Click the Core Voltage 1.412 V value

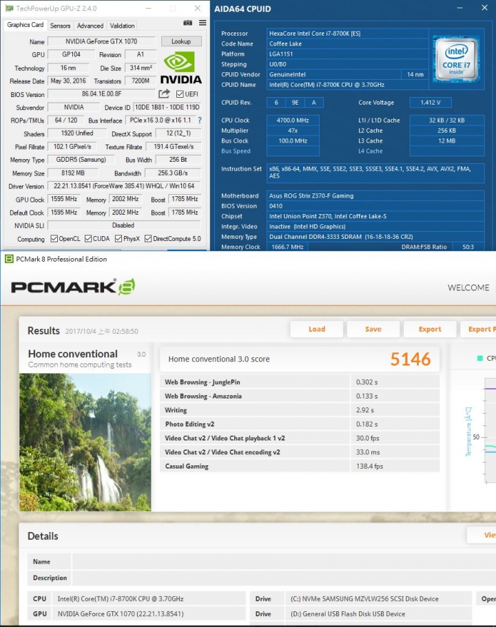click(x=431, y=103)
